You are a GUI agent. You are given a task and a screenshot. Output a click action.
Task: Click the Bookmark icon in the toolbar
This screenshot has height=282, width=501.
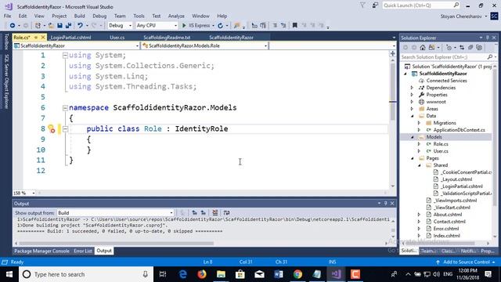294,25
